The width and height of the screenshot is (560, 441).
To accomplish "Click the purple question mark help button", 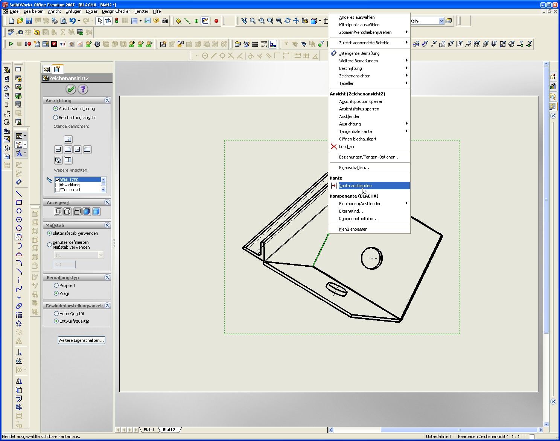I will point(83,89).
